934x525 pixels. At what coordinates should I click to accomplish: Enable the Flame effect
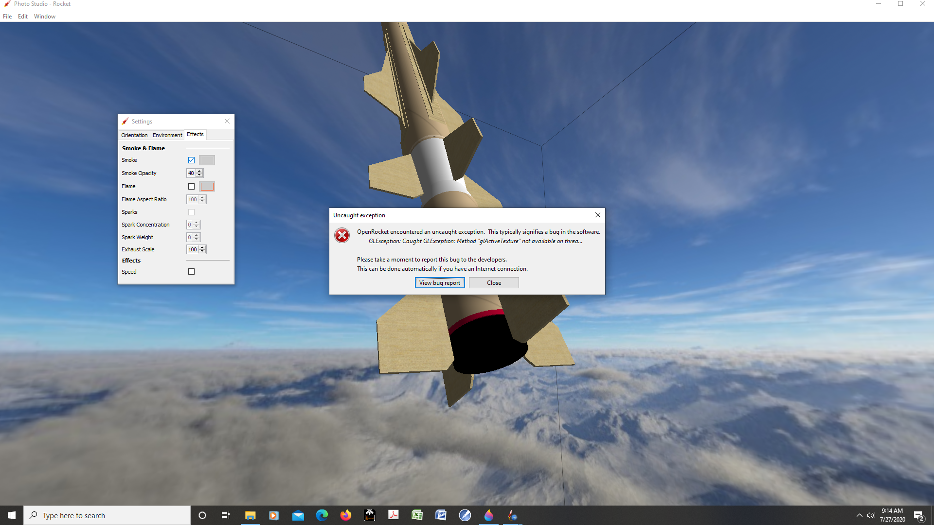pyautogui.click(x=191, y=186)
